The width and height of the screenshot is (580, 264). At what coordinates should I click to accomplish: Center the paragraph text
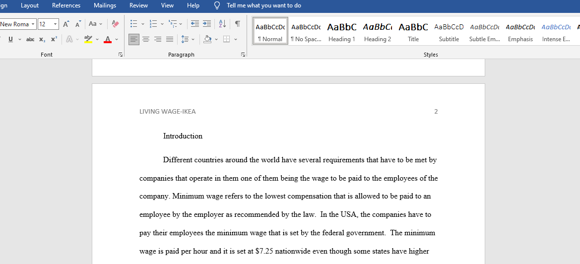coord(146,39)
